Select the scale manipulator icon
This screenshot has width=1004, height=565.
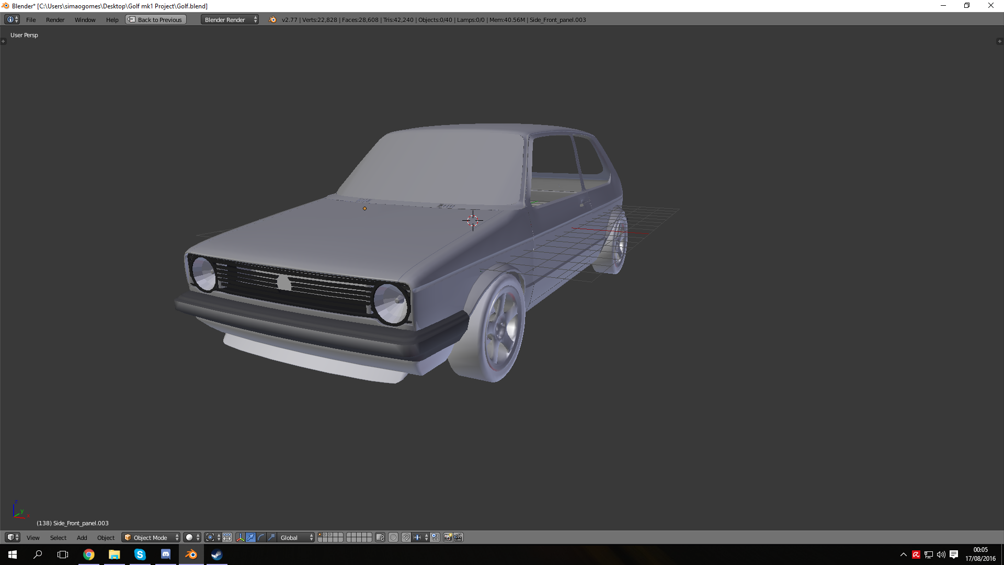[x=271, y=537]
